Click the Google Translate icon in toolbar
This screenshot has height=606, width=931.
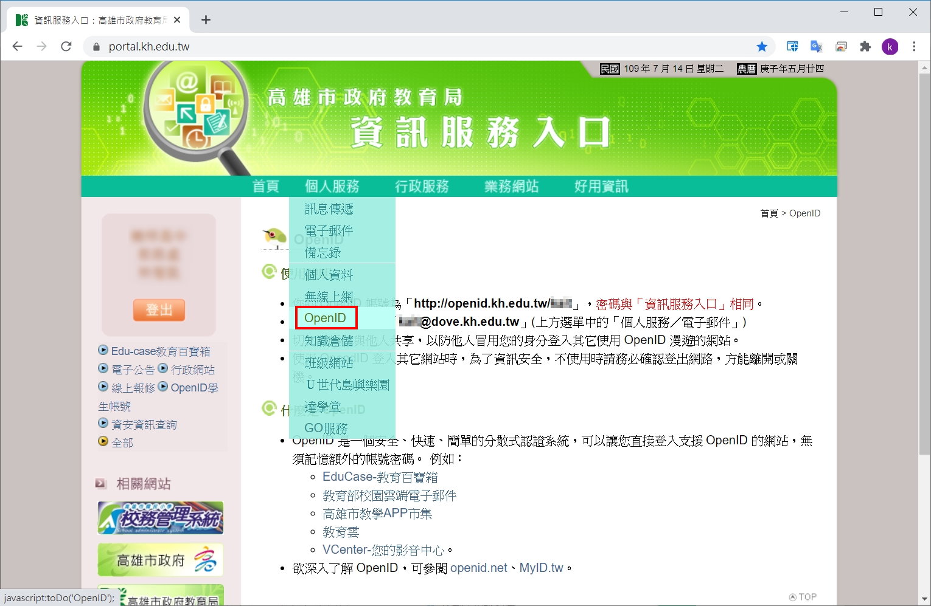tap(817, 46)
